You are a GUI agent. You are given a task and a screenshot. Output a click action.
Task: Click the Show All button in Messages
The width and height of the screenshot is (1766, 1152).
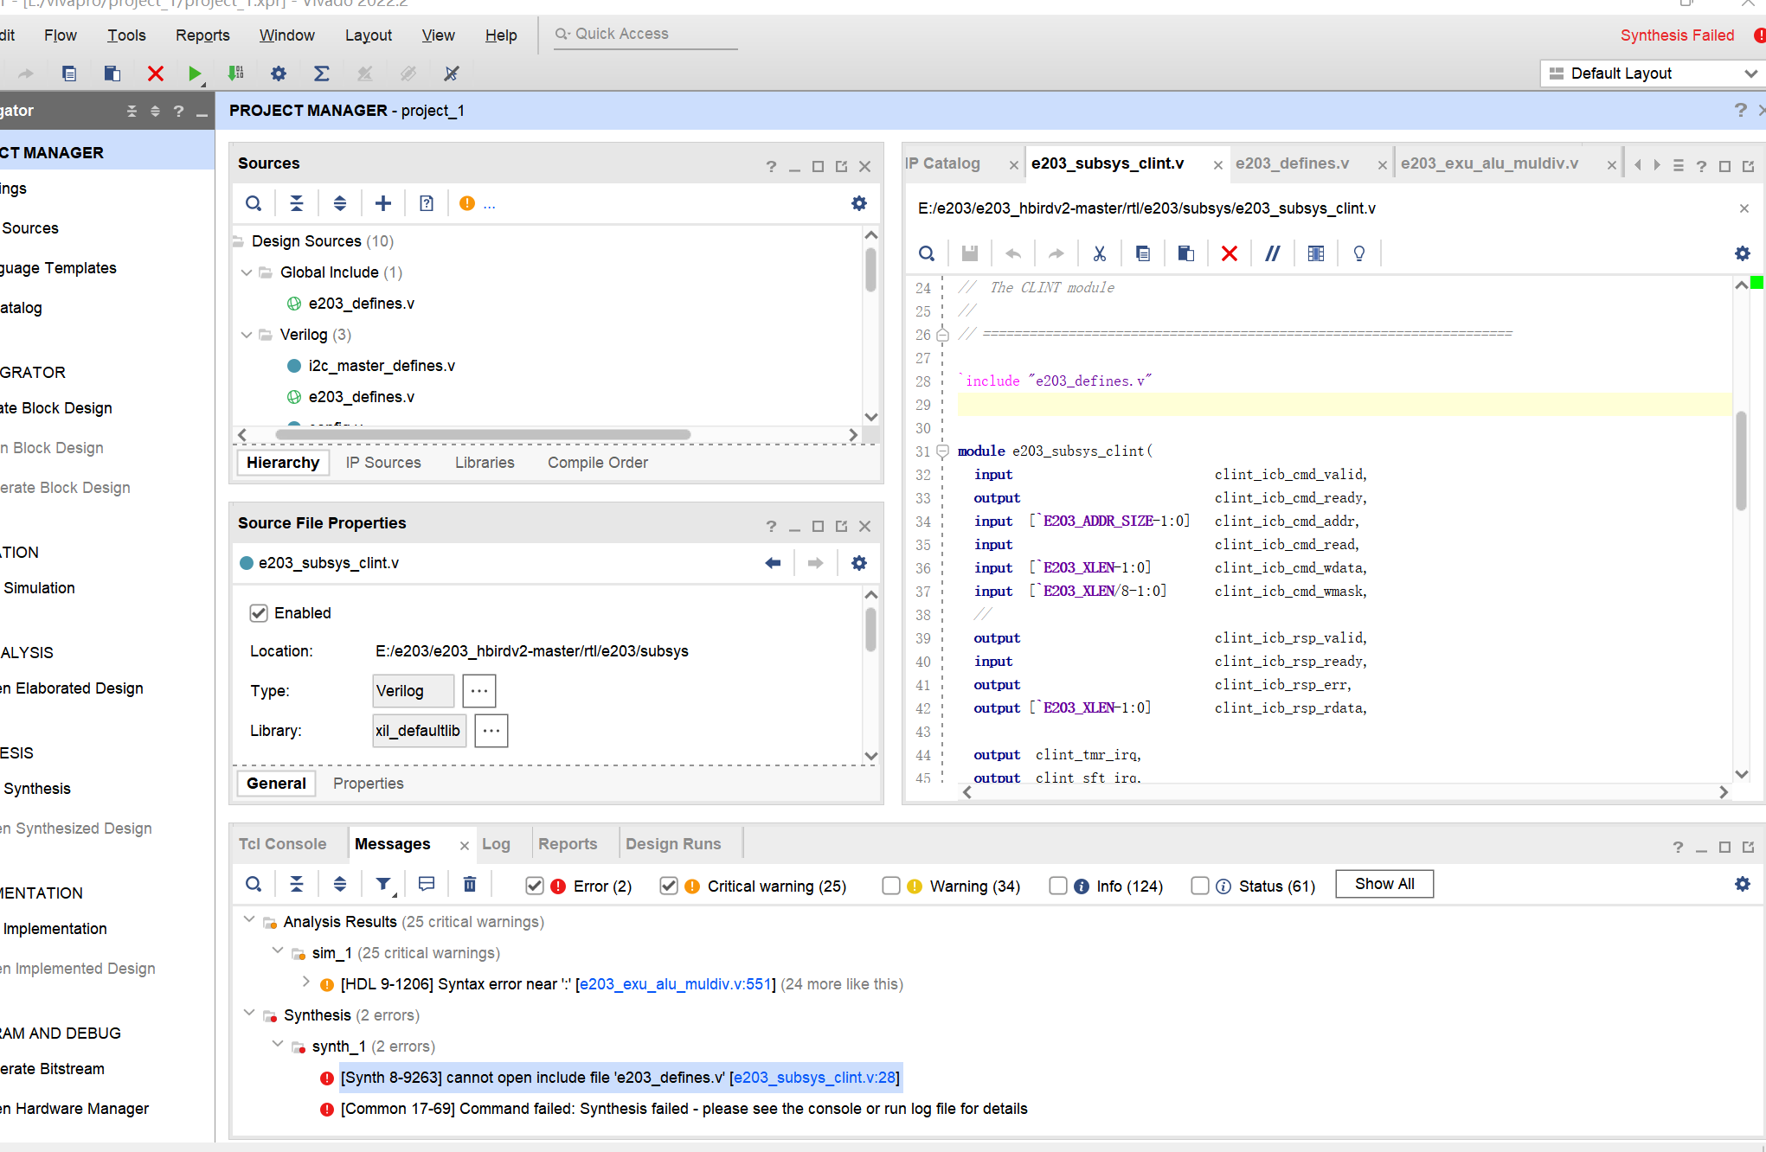[x=1384, y=886]
